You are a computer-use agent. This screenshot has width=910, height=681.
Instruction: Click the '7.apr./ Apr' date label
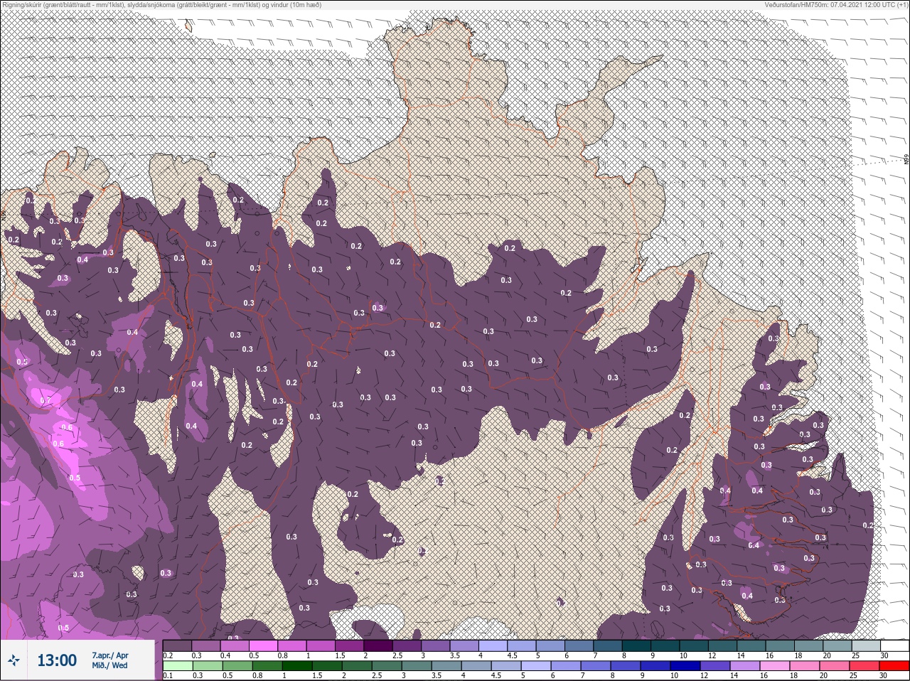110,655
